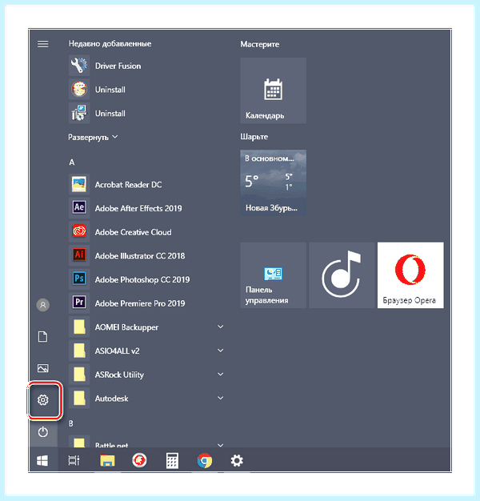480x501 pixels.
Task: Open the weather tile showing 5°
Action: [x=273, y=182]
